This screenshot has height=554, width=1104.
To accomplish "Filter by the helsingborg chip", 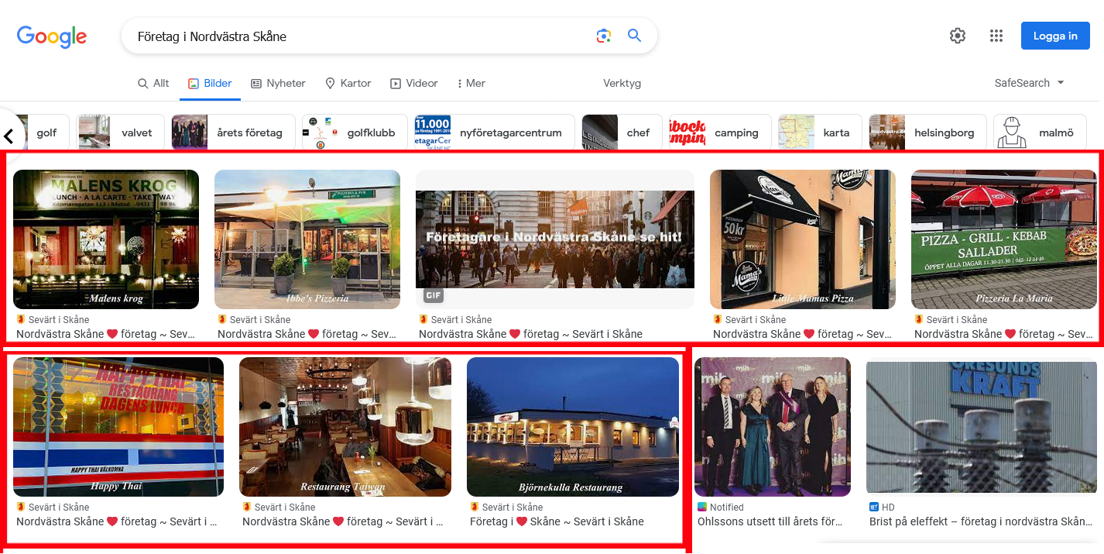I will 927,132.
